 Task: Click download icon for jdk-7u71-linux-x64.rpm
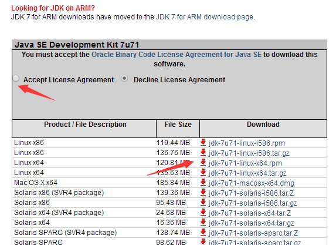click(x=203, y=163)
